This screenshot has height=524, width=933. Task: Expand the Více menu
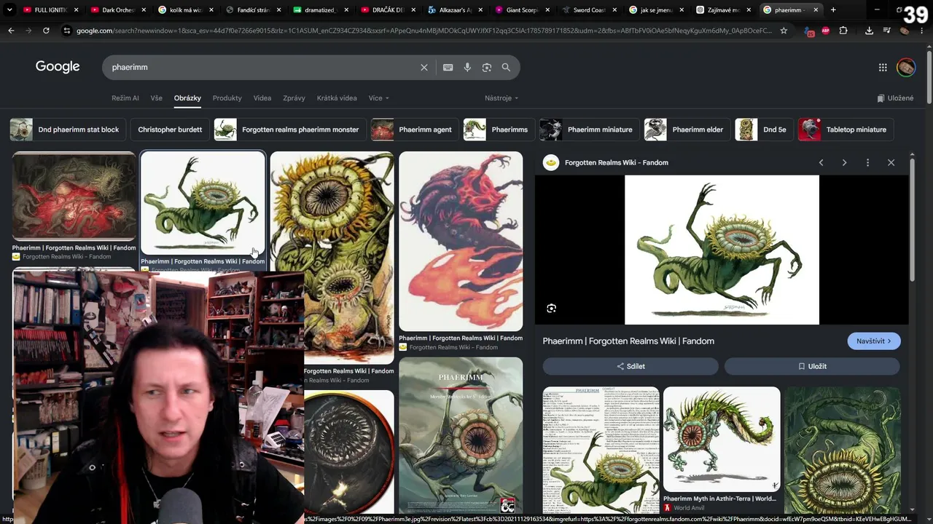point(378,98)
